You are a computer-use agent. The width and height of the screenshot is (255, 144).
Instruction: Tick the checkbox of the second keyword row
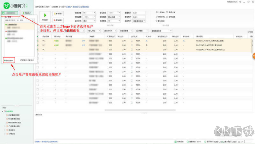(38, 45)
